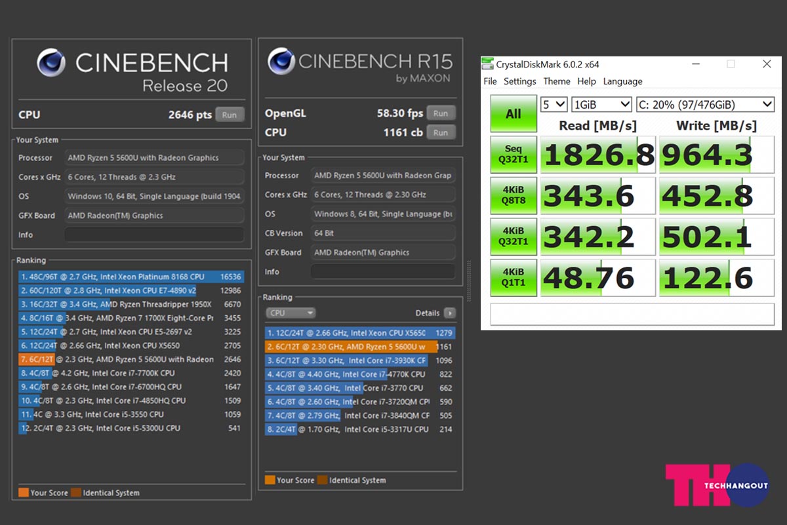This screenshot has height=525, width=787.
Task: Select R15 ranking row Core i7-4770K
Action: [360, 374]
